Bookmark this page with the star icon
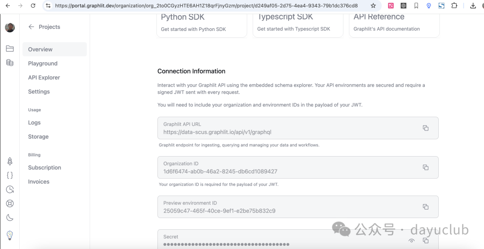484x249 pixels. click(373, 6)
